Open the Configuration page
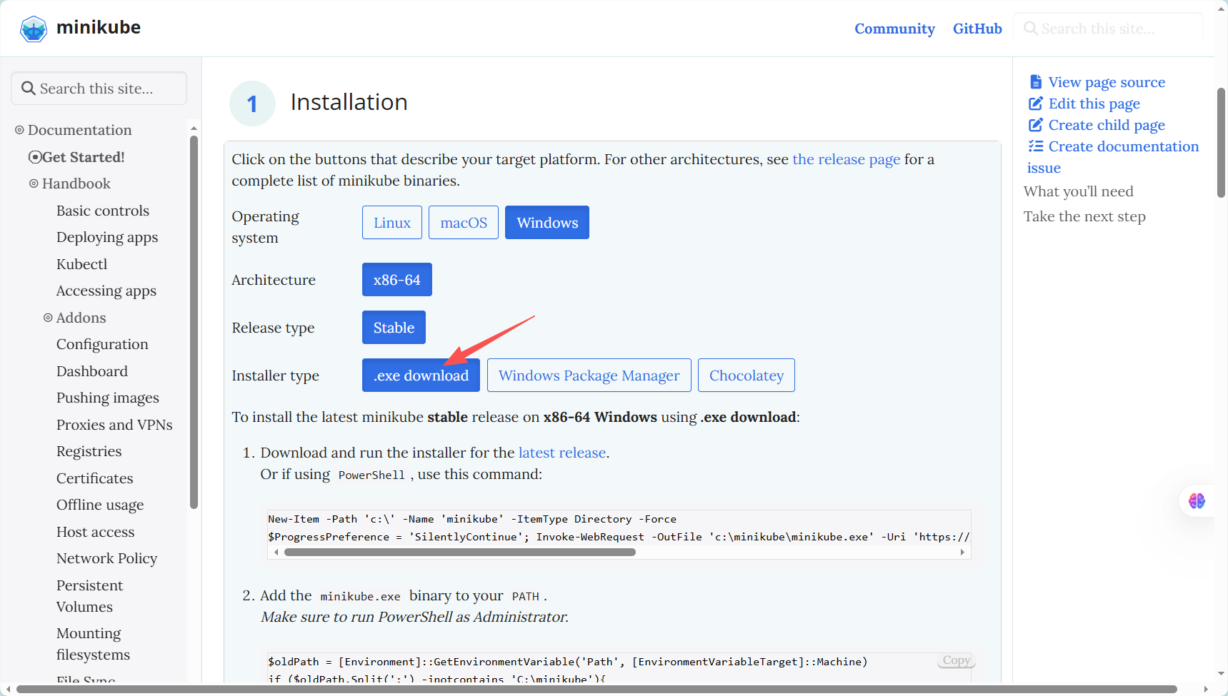This screenshot has height=696, width=1228. (x=102, y=344)
